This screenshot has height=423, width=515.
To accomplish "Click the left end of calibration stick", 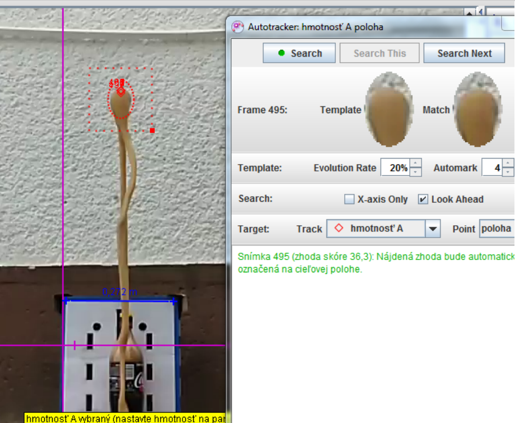I will pyautogui.click(x=66, y=301).
